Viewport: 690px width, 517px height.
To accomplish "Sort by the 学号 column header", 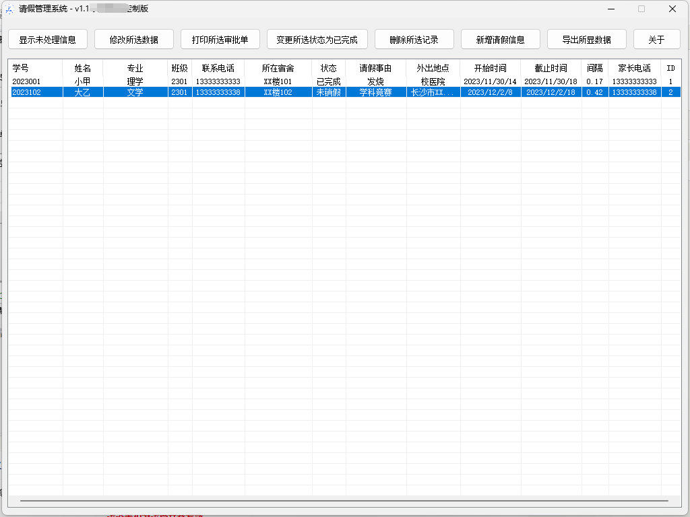I will [35, 69].
